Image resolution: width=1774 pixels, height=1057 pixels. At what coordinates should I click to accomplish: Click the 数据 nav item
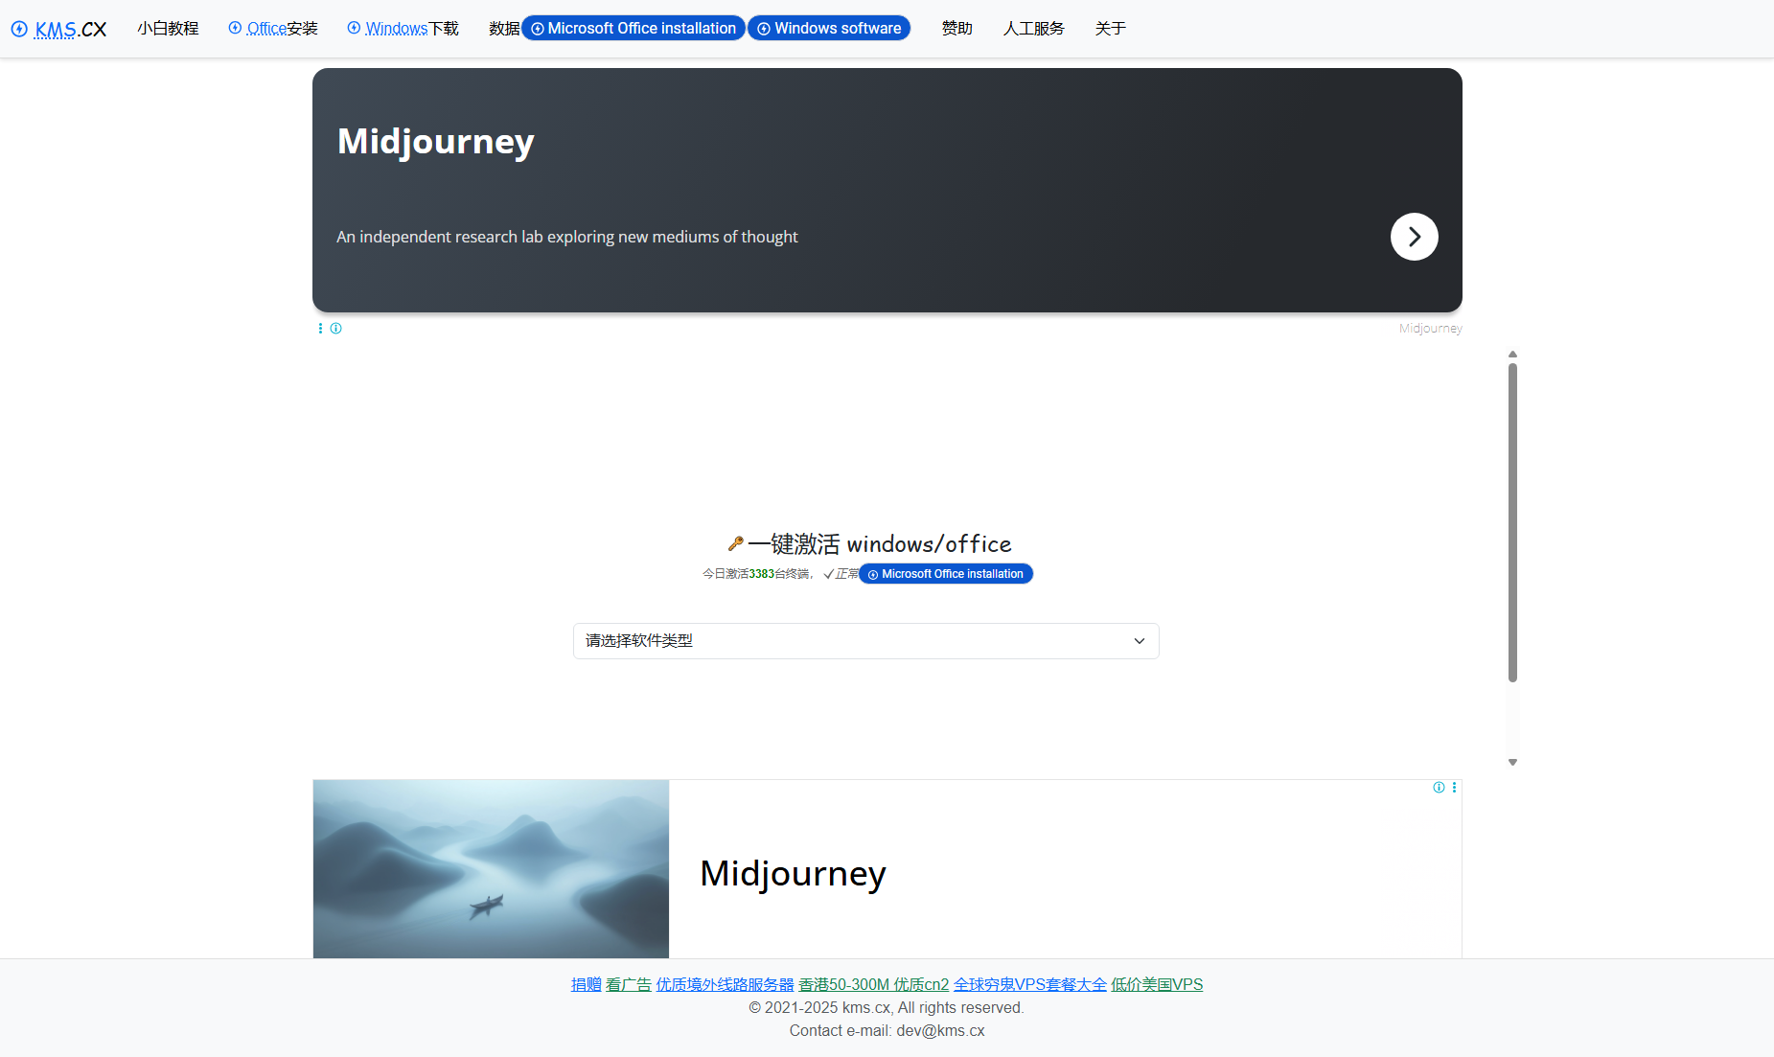[504, 29]
